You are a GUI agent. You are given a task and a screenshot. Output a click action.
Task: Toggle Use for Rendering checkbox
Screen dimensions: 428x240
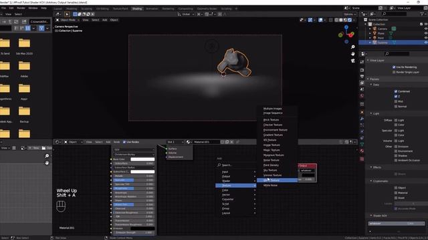(x=394, y=67)
